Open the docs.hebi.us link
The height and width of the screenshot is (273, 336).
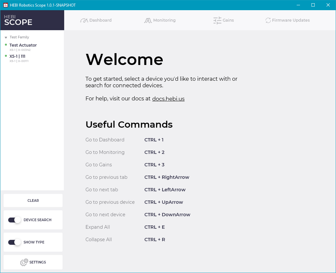tap(168, 99)
